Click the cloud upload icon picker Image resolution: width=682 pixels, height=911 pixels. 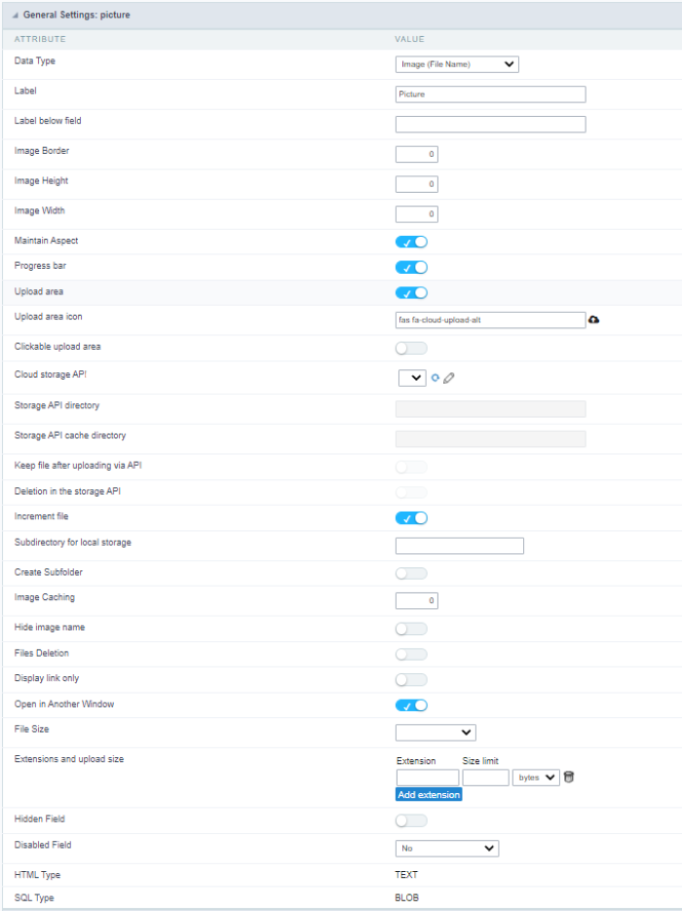(594, 320)
